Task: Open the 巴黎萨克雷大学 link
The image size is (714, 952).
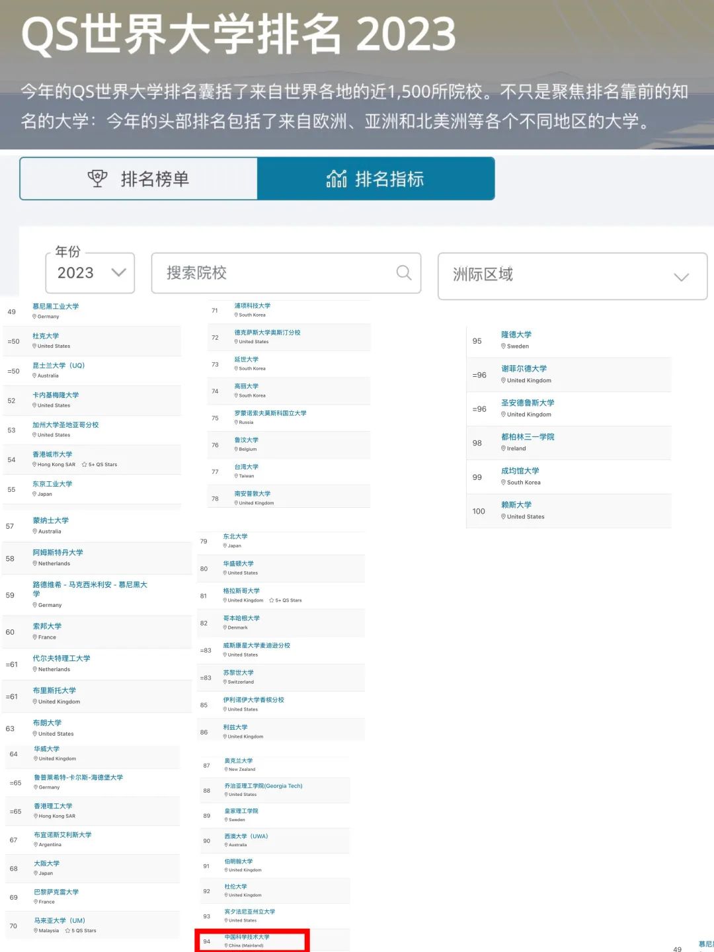Action: [x=56, y=892]
